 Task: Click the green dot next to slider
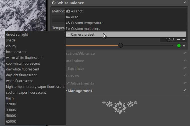(x=179, y=46)
